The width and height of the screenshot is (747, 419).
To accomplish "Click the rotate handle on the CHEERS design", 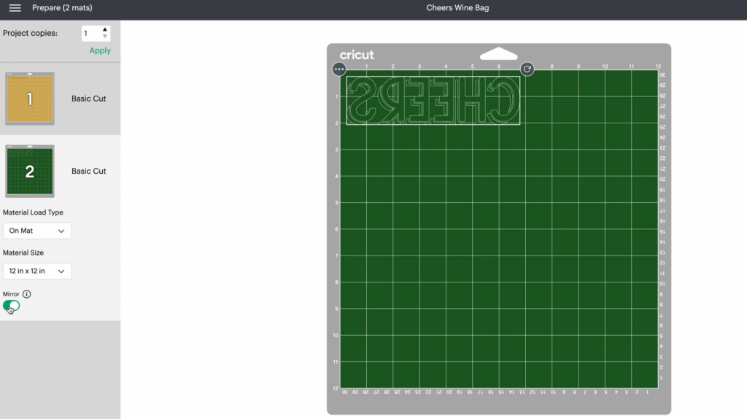I will pyautogui.click(x=527, y=69).
